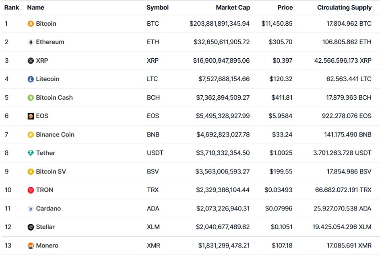Image resolution: width=380 pixels, height=255 pixels.
Task: Click the black XRP logo icon
Action: pyautogui.click(x=31, y=61)
